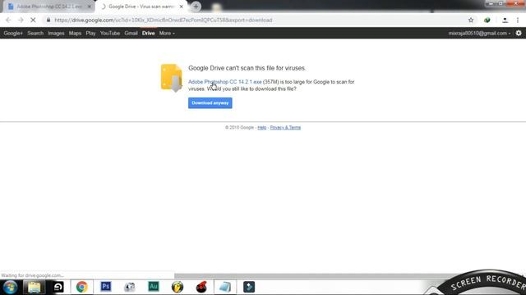Go back to the previous page
This screenshot has height=295, width=526.
(x=8, y=20)
